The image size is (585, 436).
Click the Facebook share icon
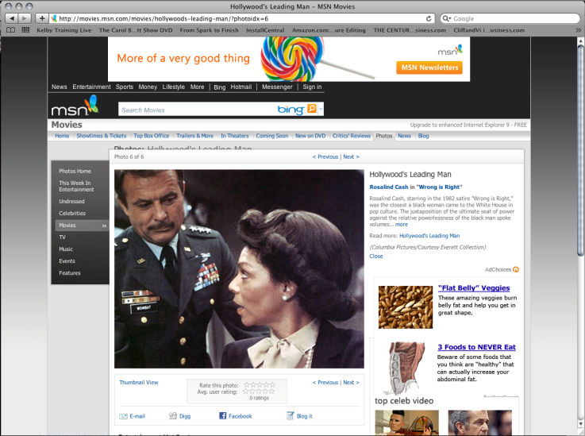pos(223,415)
